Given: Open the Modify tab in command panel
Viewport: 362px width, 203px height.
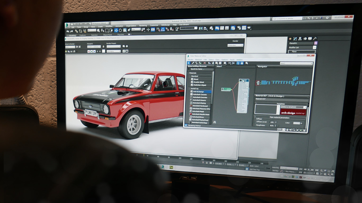Looking at the screenshot, I should (x=295, y=39).
